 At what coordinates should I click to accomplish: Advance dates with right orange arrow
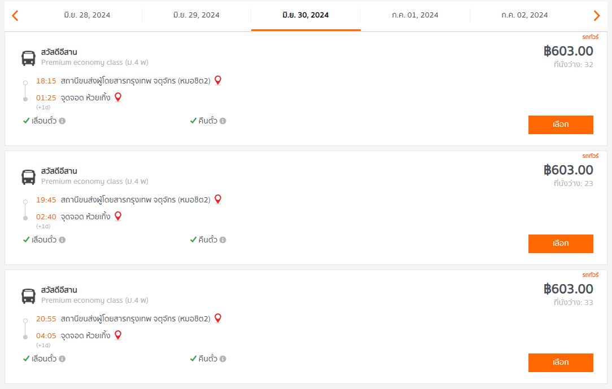(x=596, y=16)
